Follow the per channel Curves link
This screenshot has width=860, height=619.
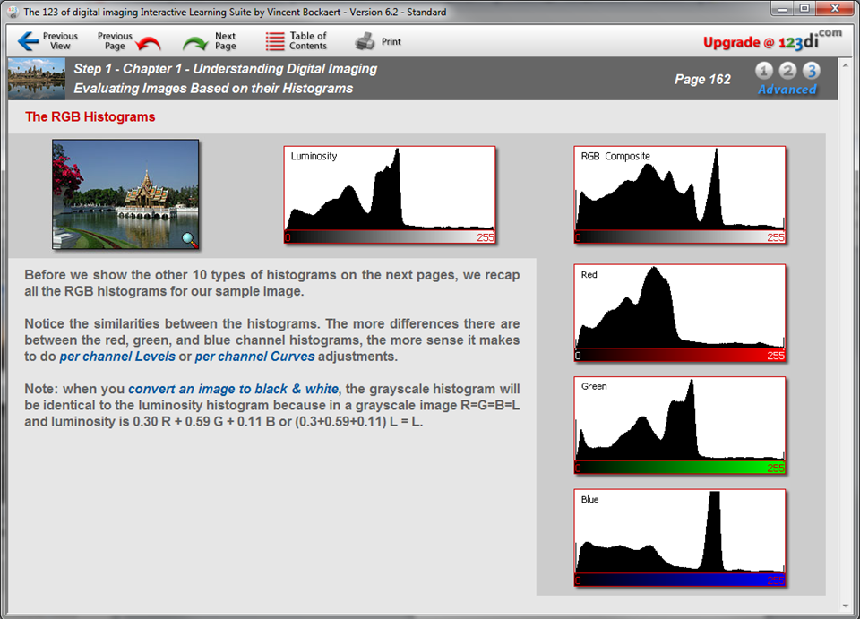tap(254, 357)
